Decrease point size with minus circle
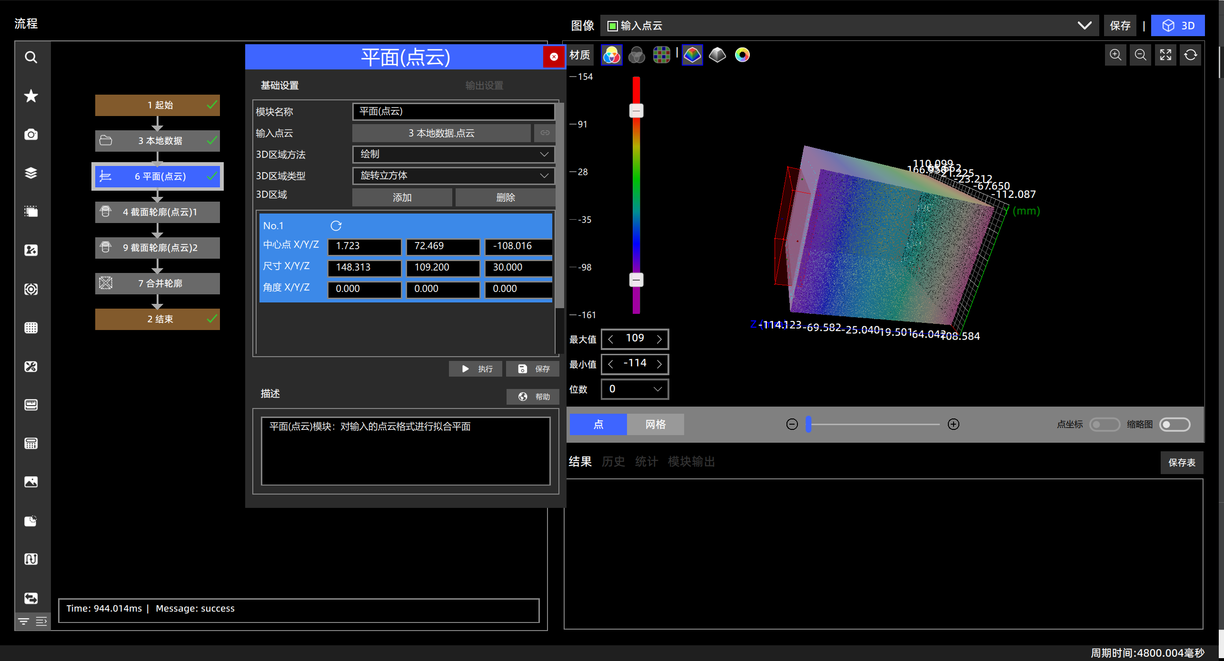This screenshot has width=1224, height=661. [792, 424]
